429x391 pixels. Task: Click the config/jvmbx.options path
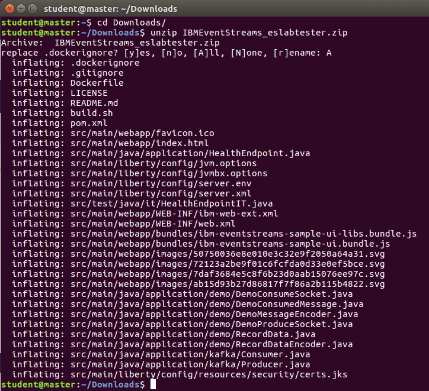(169, 173)
